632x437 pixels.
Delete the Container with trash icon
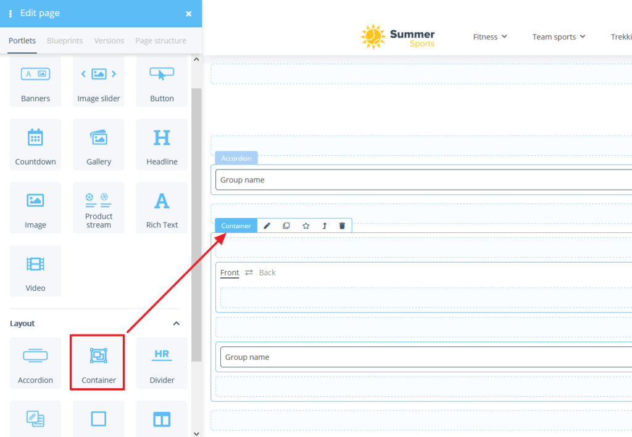pos(342,226)
